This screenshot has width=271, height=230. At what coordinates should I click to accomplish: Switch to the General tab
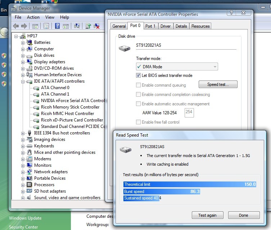pyautogui.click(x=119, y=26)
